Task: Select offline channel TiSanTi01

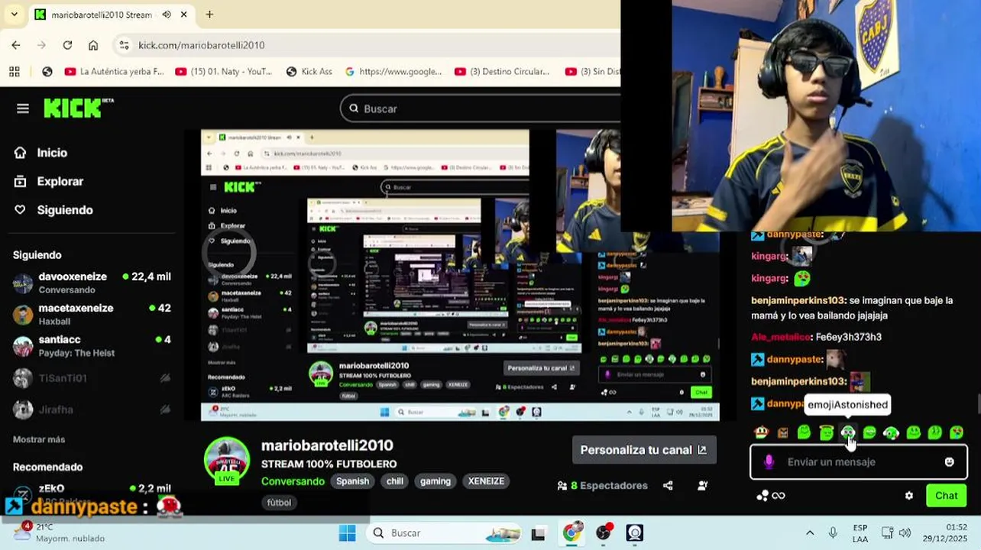Action: (x=92, y=378)
